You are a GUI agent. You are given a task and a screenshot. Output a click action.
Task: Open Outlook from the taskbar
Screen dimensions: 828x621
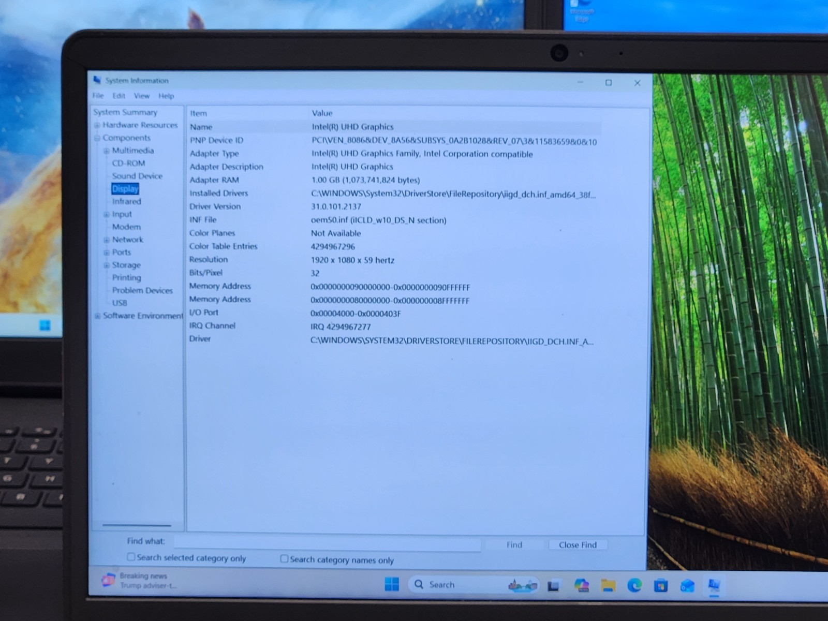[687, 586]
